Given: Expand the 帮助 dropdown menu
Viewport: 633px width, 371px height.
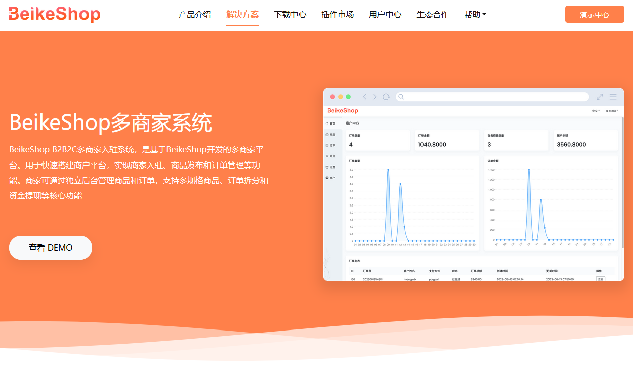Looking at the screenshot, I should (475, 15).
